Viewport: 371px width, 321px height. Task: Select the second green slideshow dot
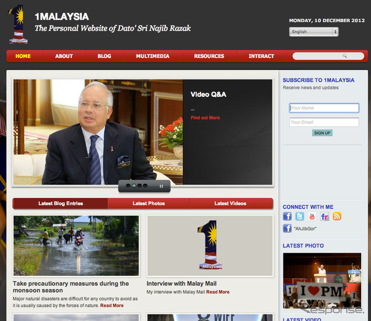click(x=134, y=186)
